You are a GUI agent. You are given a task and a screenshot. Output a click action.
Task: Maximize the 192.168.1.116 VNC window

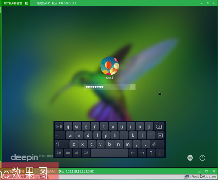[208, 3]
